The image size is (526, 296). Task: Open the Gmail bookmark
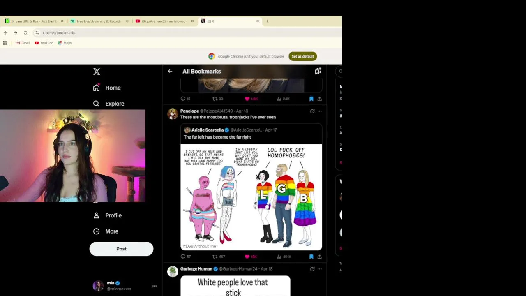click(23, 43)
